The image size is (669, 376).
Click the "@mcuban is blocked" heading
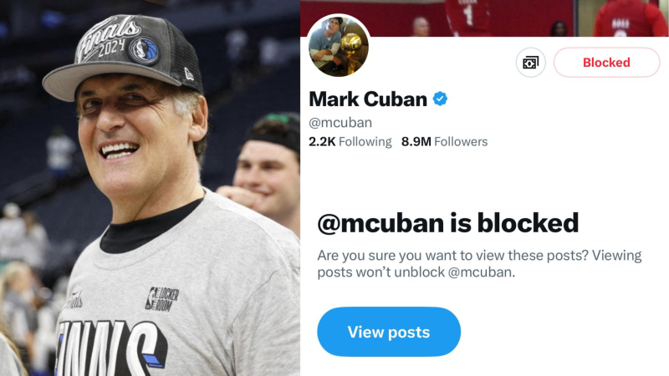(x=447, y=222)
